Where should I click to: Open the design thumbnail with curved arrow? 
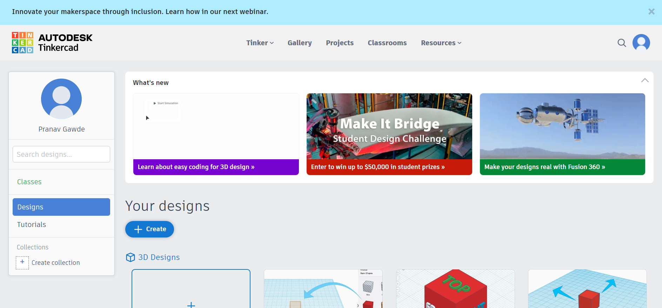[323, 289]
